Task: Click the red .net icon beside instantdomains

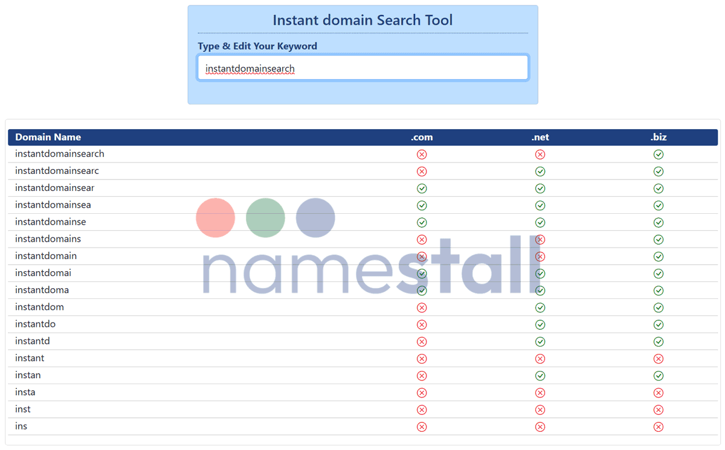Action: pyautogui.click(x=540, y=239)
